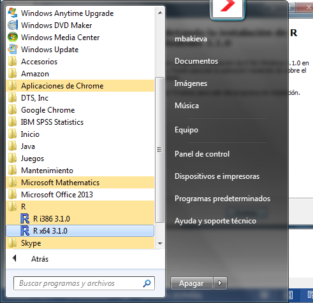Open the Inicio folder entry
Screen dimensions: 313x303
(80, 134)
